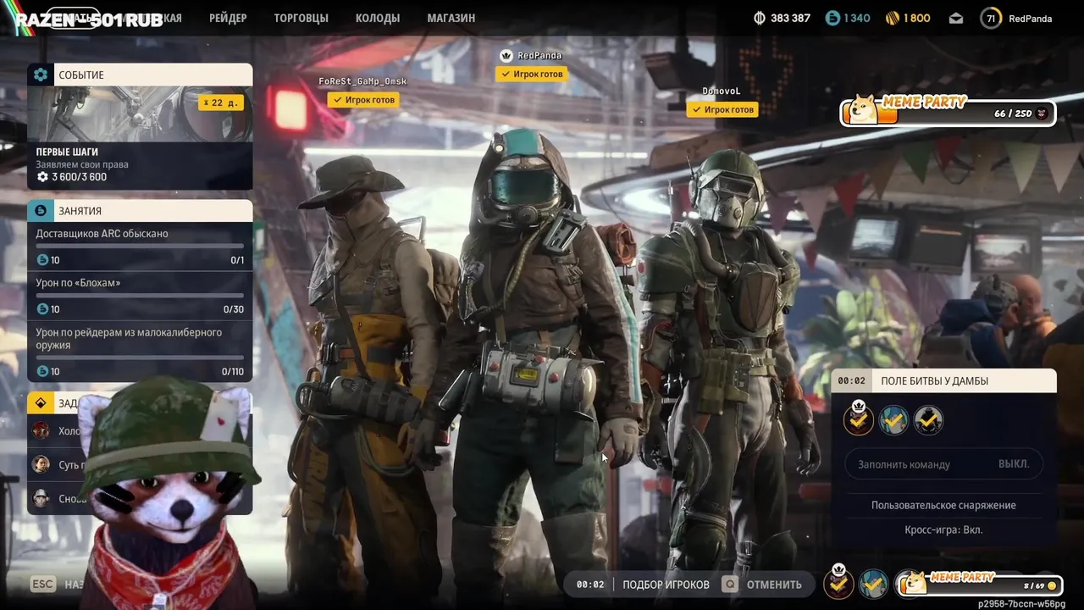Click quest giver avatar next to Суть
Viewport: 1084px width, 610px height.
(41, 464)
